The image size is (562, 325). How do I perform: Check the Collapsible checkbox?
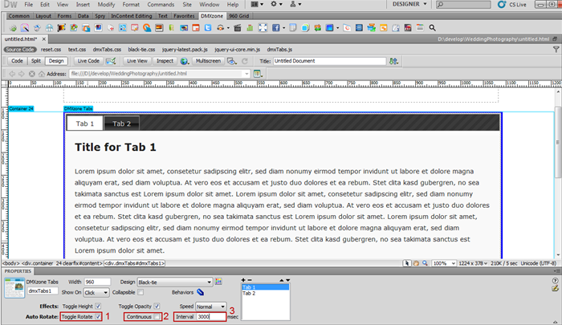tap(140, 292)
